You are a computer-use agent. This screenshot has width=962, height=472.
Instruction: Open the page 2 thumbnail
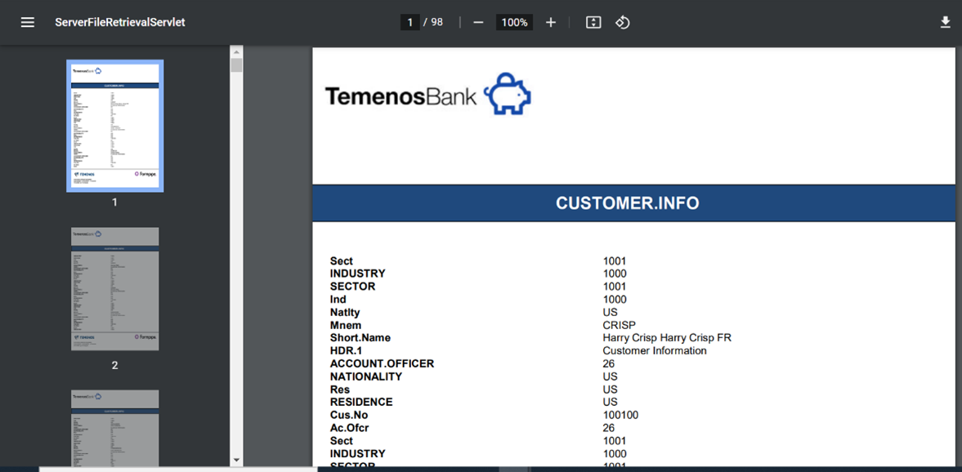114,289
